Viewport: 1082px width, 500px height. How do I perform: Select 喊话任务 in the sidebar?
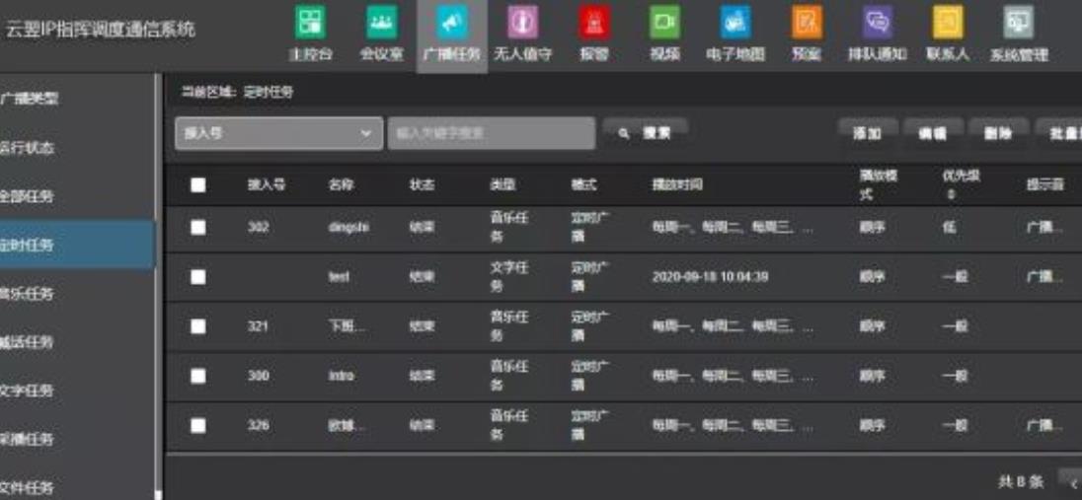28,342
